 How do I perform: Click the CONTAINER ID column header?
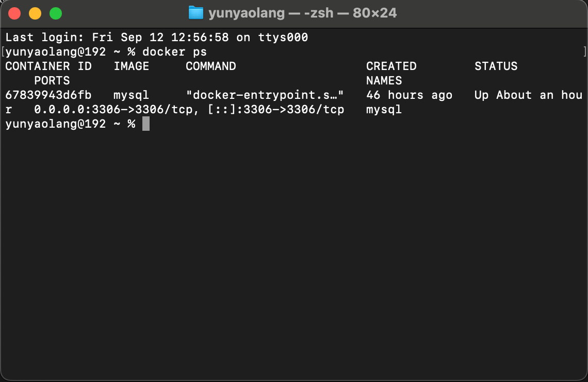click(x=48, y=66)
